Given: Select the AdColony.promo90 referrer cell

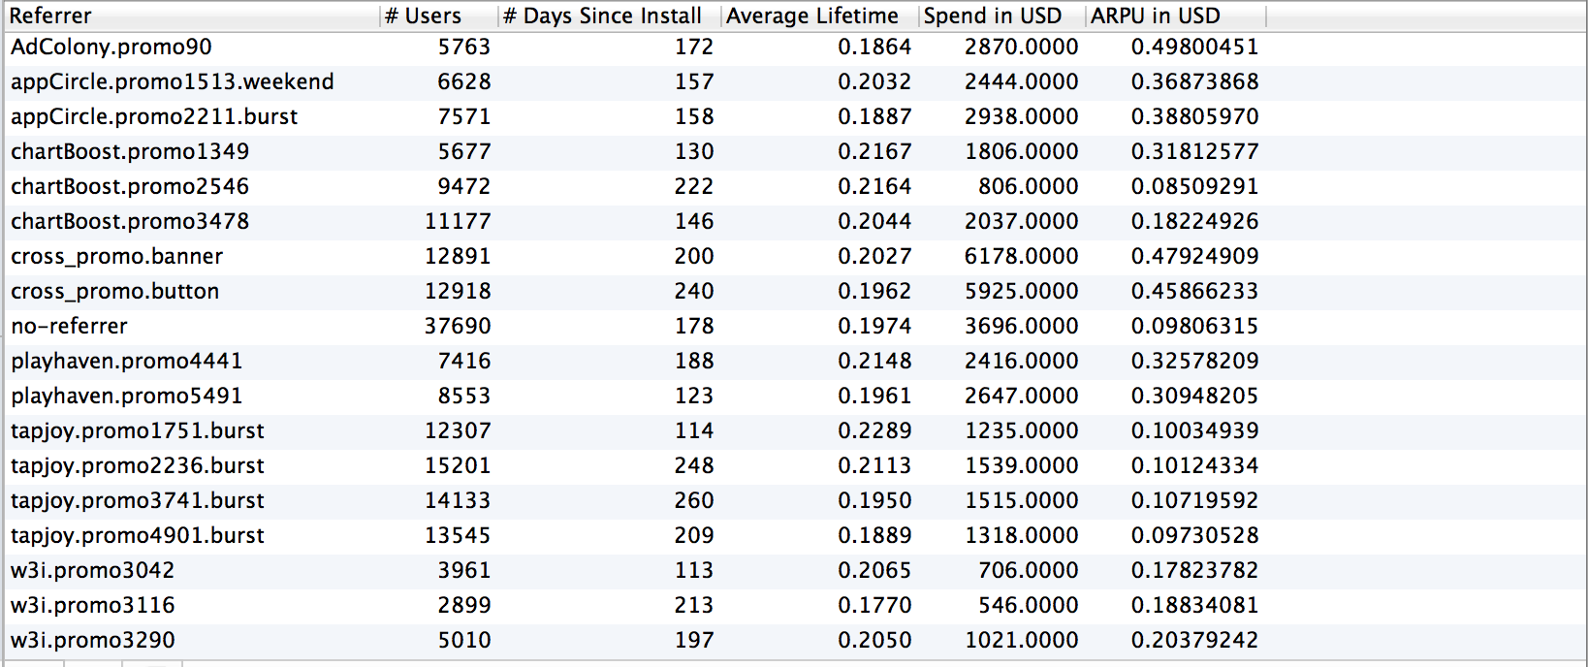Looking at the screenshot, I should pos(111,47).
